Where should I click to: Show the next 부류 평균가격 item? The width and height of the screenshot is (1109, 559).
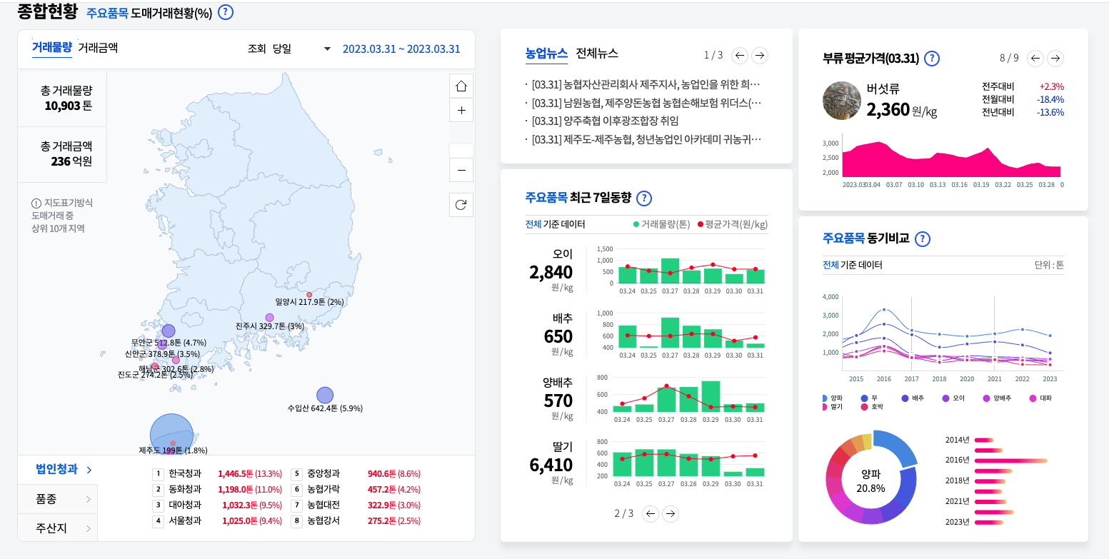tap(1055, 58)
